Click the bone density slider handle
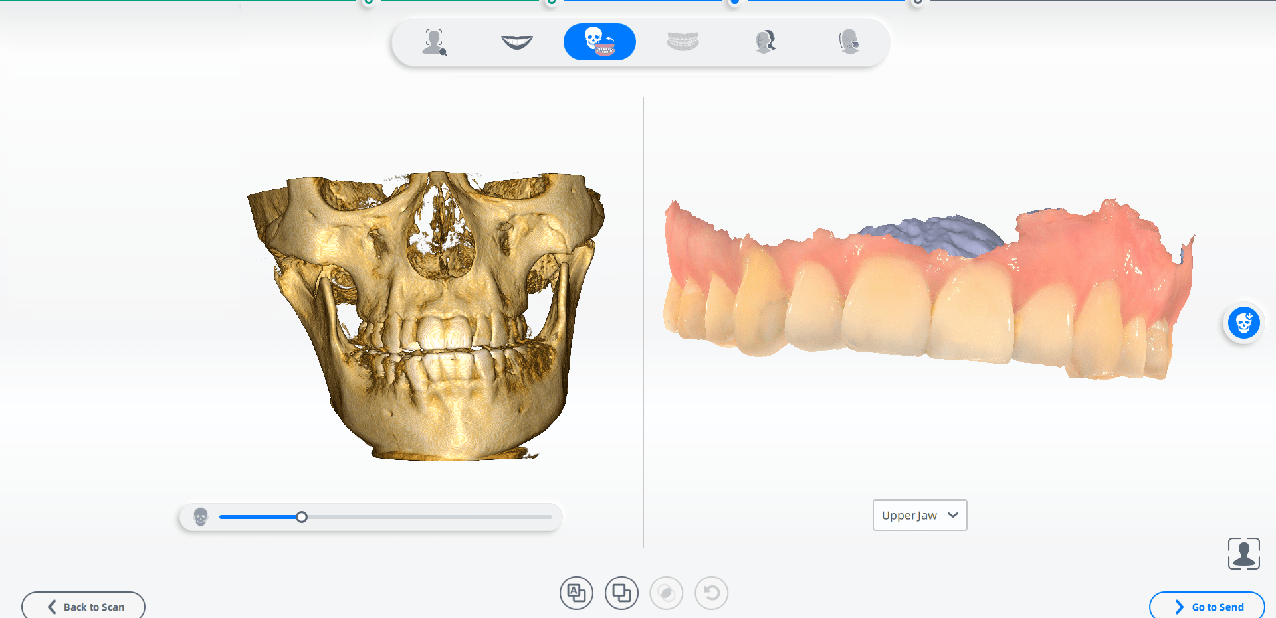This screenshot has width=1276, height=618. click(x=302, y=517)
